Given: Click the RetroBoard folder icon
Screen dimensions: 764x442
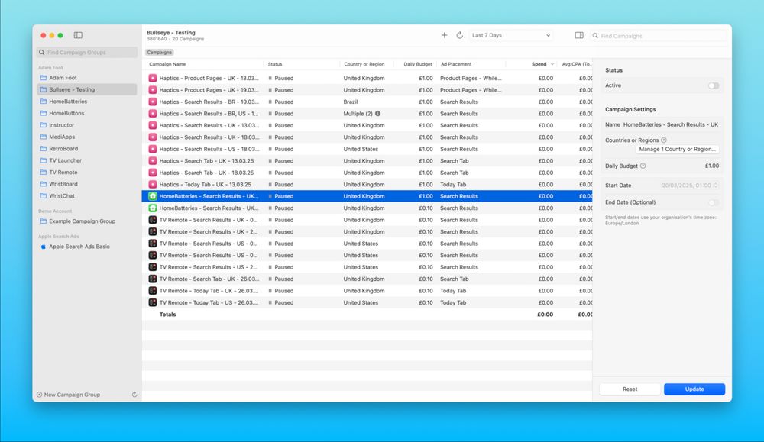Looking at the screenshot, I should point(44,148).
